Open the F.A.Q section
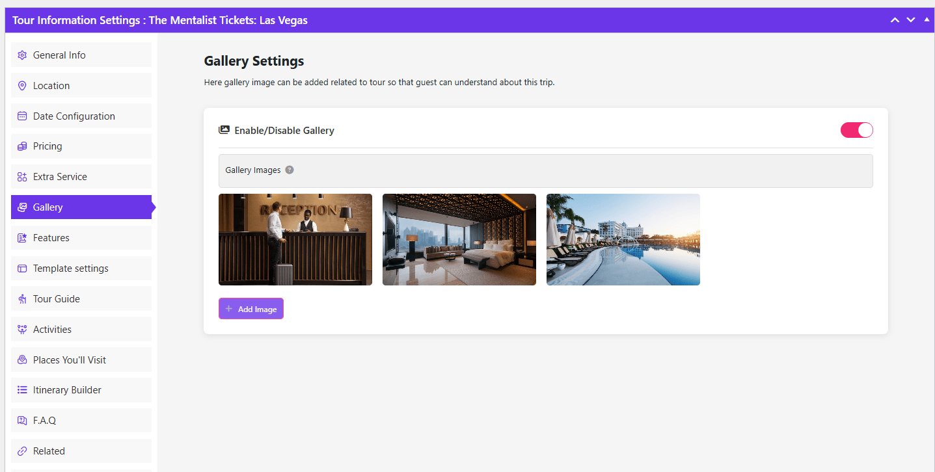The width and height of the screenshot is (935, 472). pyautogui.click(x=44, y=421)
